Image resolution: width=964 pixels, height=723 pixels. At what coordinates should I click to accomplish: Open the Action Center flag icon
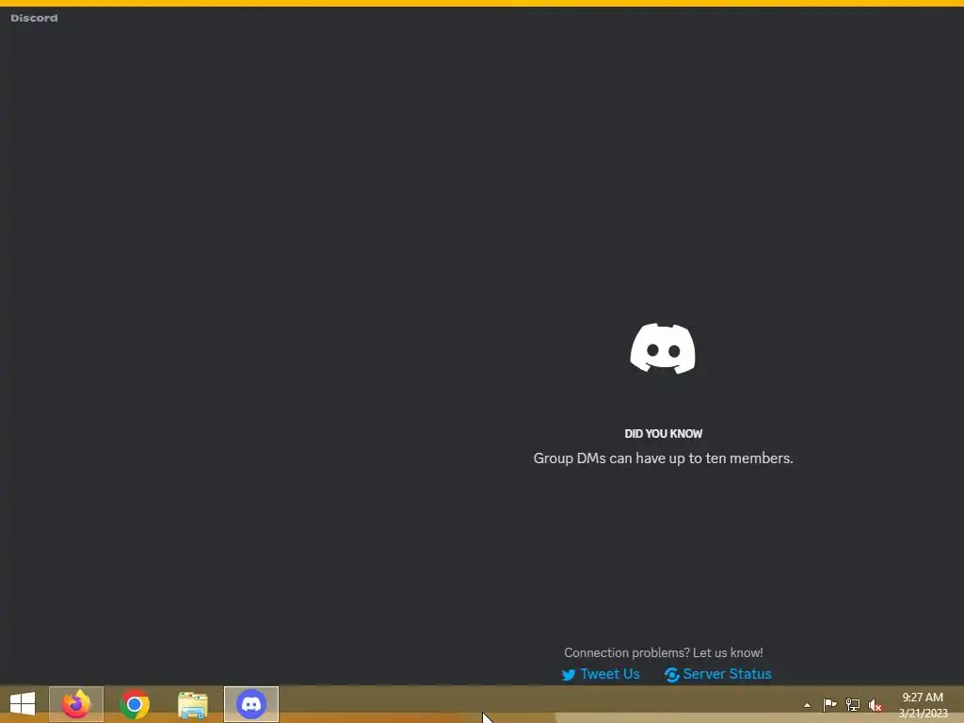click(829, 704)
